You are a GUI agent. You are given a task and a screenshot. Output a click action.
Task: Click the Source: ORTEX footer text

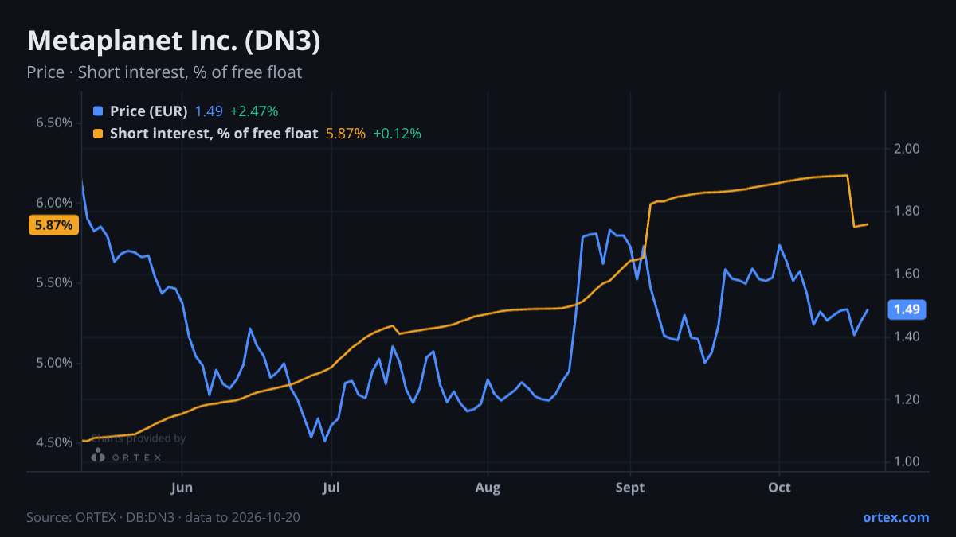pyautogui.click(x=163, y=517)
